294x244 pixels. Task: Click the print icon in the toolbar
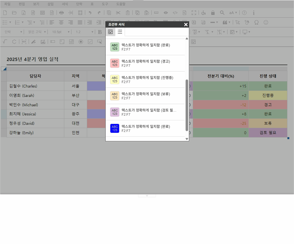(x=62, y=13)
